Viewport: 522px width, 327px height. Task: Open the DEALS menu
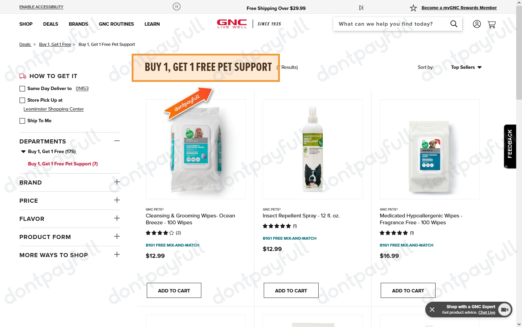50,24
